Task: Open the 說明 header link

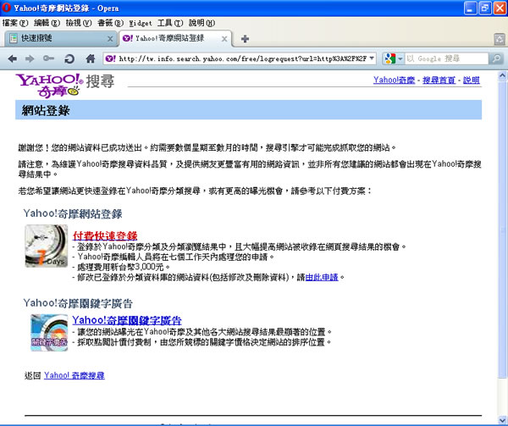Action: [x=472, y=80]
